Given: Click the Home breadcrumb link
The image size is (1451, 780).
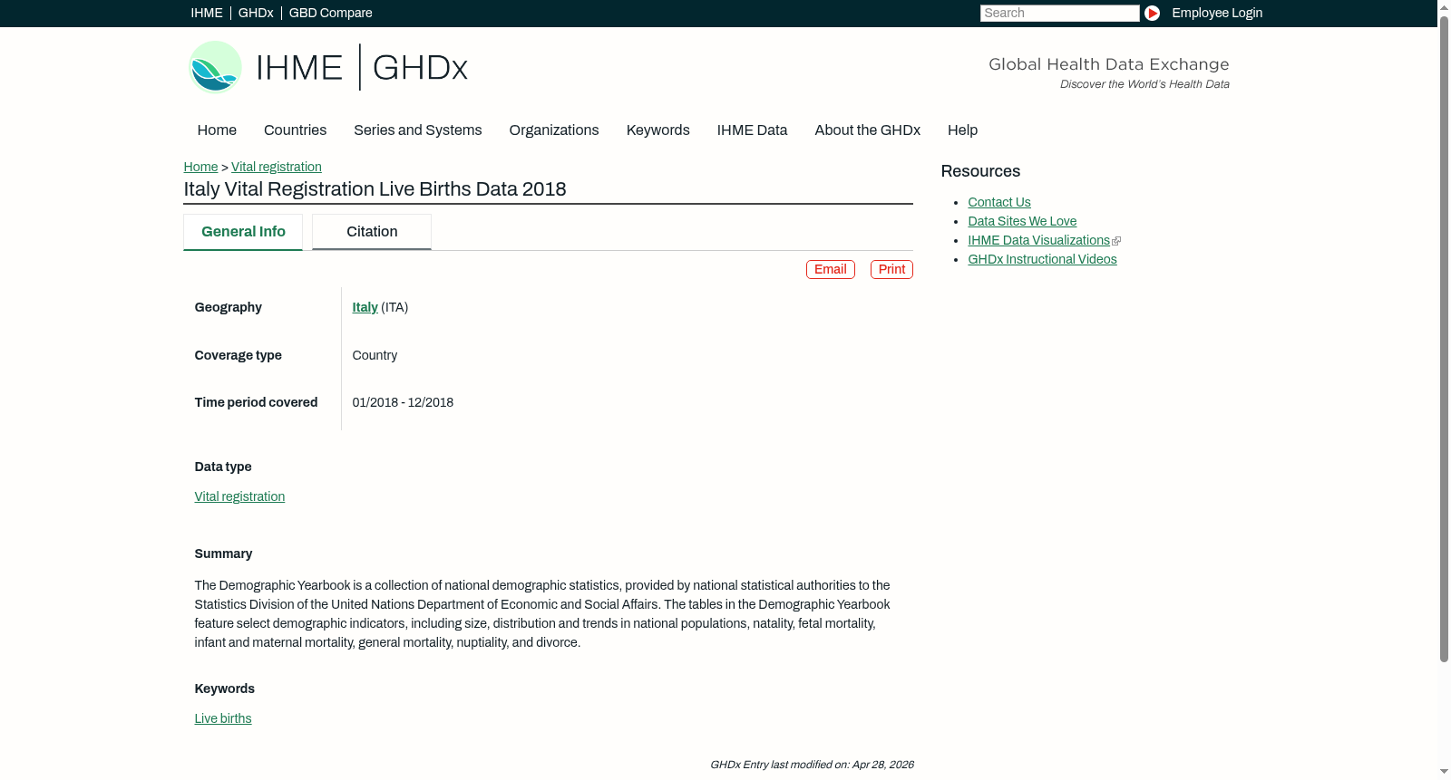Looking at the screenshot, I should (x=200, y=167).
